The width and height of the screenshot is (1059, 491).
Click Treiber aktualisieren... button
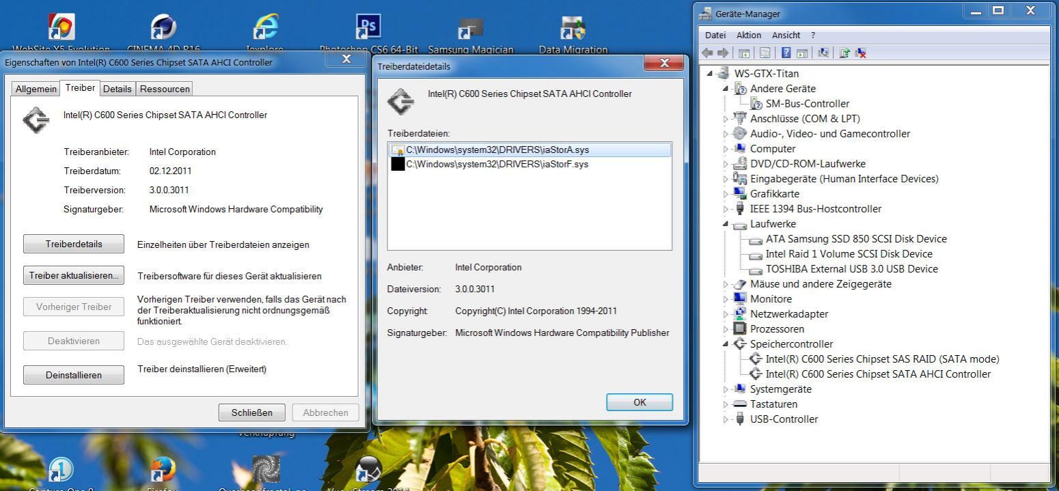coord(74,276)
